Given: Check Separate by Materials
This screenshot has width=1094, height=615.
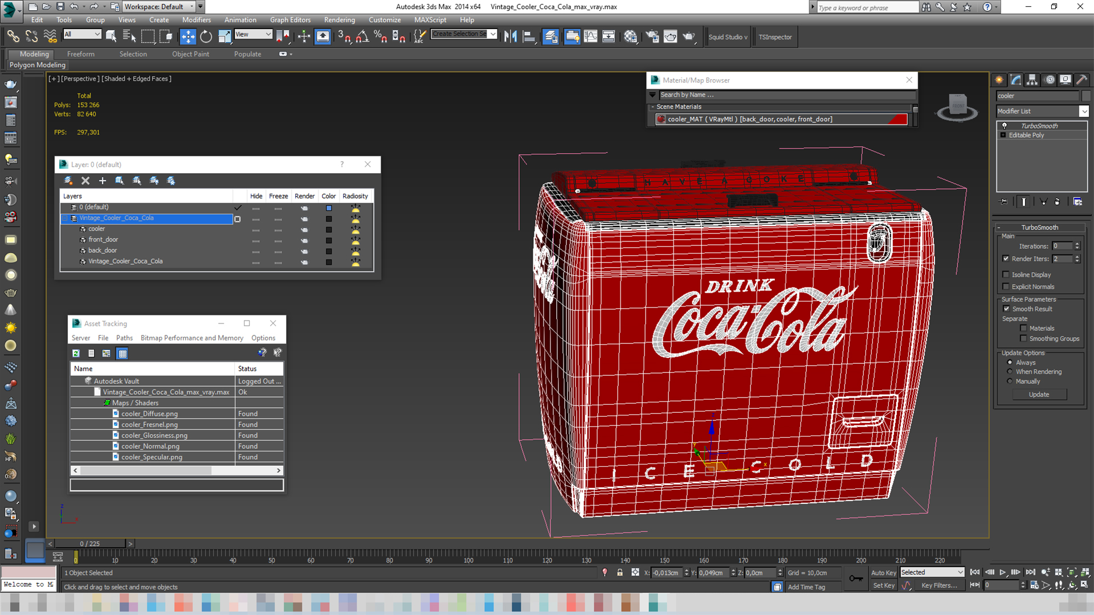Looking at the screenshot, I should coord(1023,328).
